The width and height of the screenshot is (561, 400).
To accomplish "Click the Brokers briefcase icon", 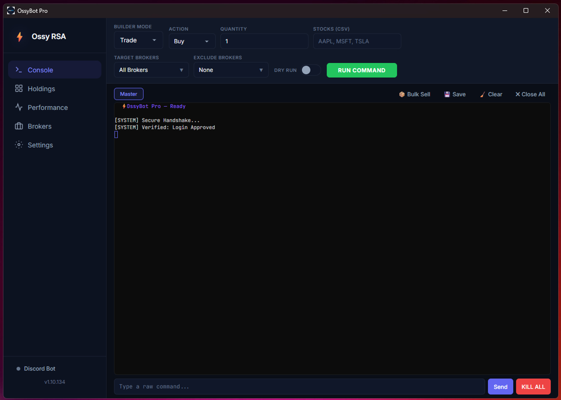I will click(19, 126).
